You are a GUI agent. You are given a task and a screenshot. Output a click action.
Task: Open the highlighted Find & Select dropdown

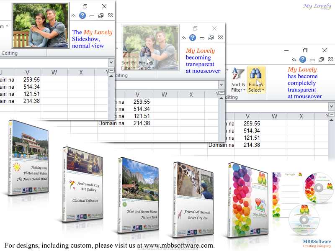click(256, 79)
